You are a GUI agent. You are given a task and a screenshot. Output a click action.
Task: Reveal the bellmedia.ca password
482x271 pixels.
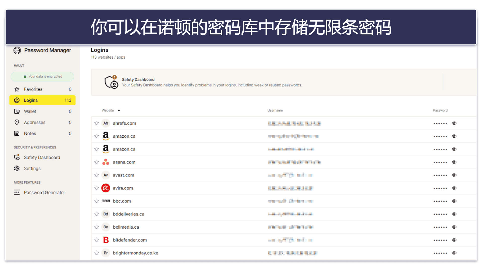[x=454, y=227]
